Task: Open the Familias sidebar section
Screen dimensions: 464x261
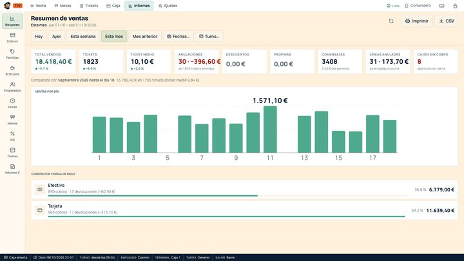Action: point(12,54)
